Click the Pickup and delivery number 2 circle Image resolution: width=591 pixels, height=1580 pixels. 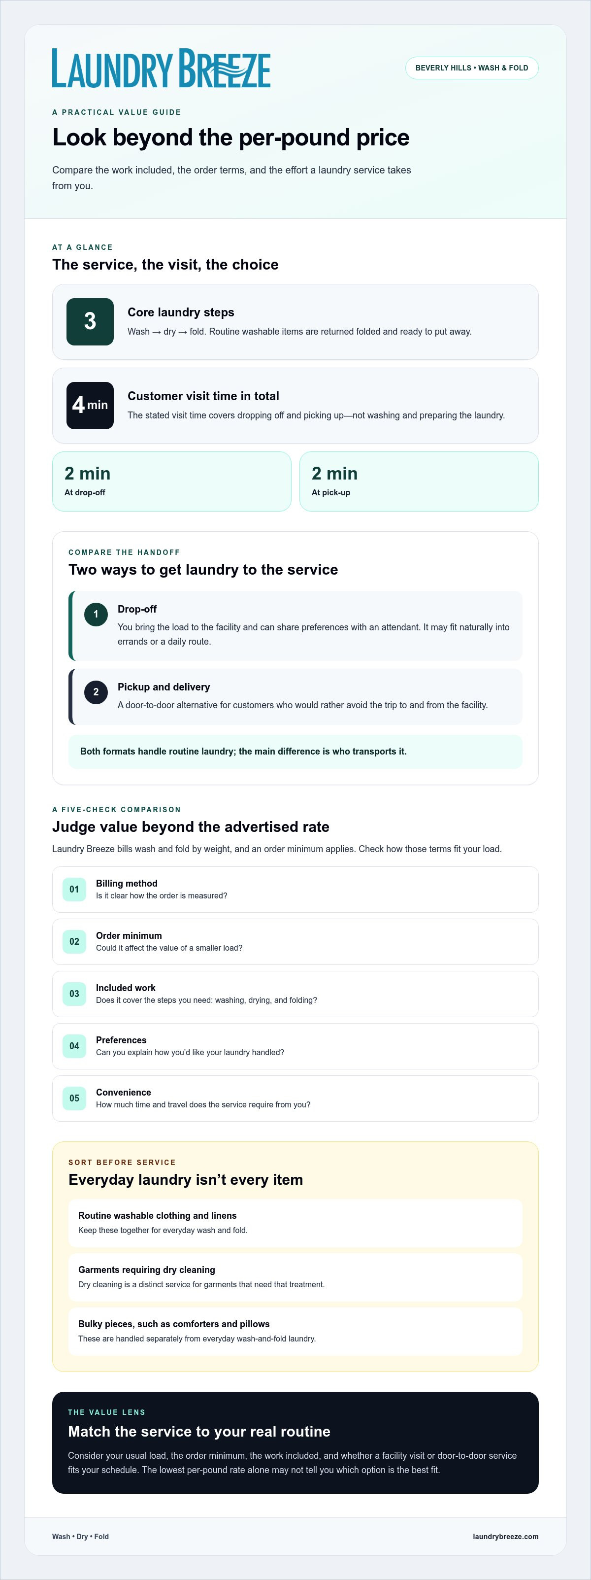pos(96,692)
